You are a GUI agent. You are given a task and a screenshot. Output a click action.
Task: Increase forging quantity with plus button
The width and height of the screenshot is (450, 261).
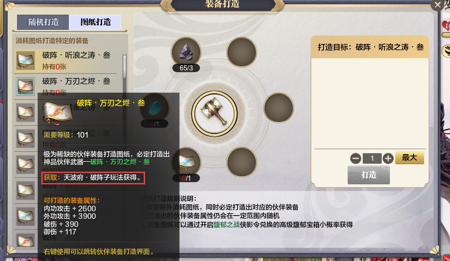coord(388,158)
